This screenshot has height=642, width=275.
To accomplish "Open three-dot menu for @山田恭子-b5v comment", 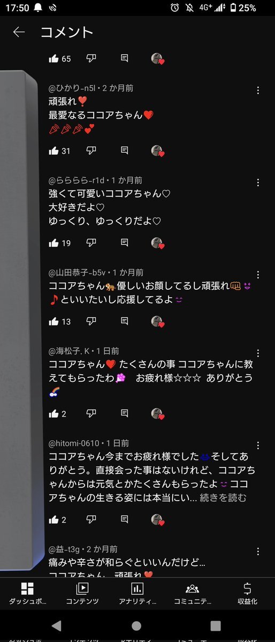I will click(x=258, y=274).
